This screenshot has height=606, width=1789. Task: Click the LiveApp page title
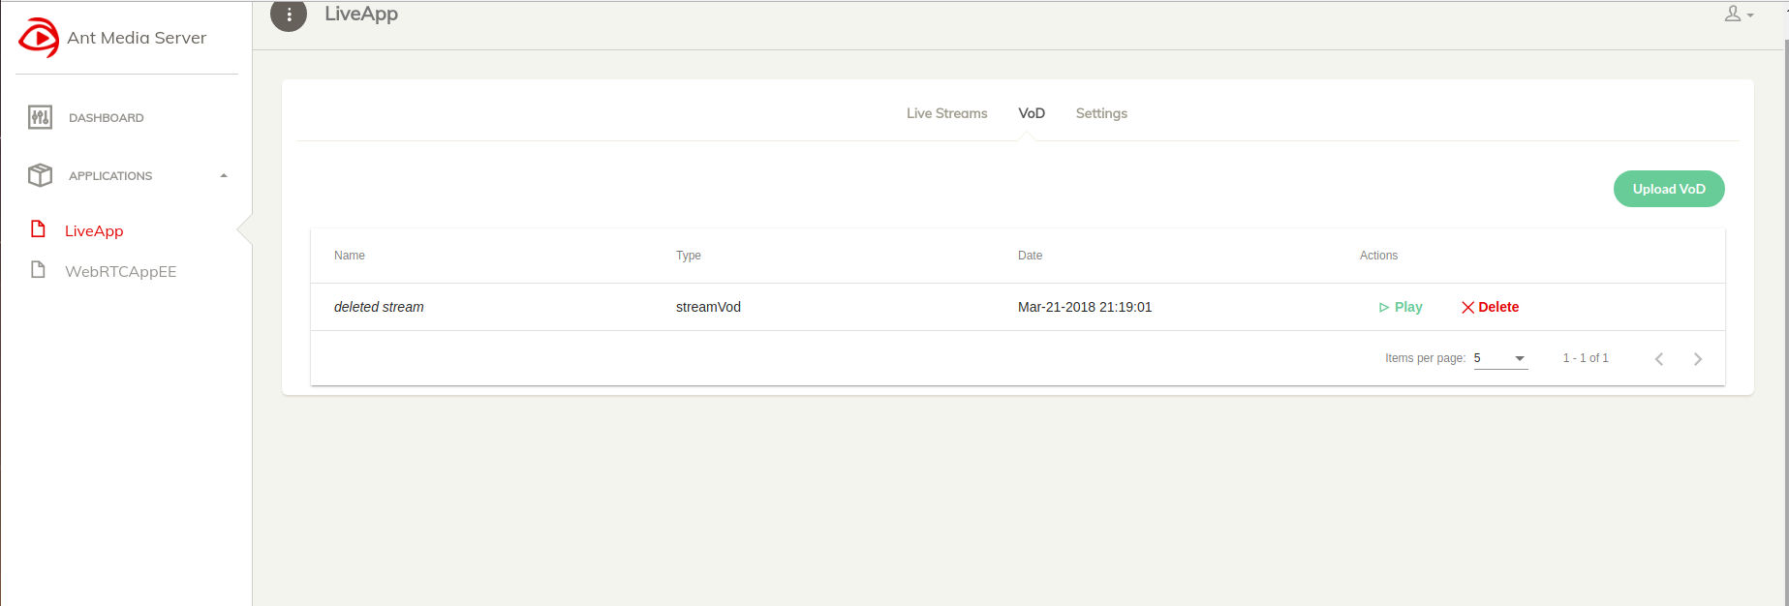pyautogui.click(x=361, y=14)
